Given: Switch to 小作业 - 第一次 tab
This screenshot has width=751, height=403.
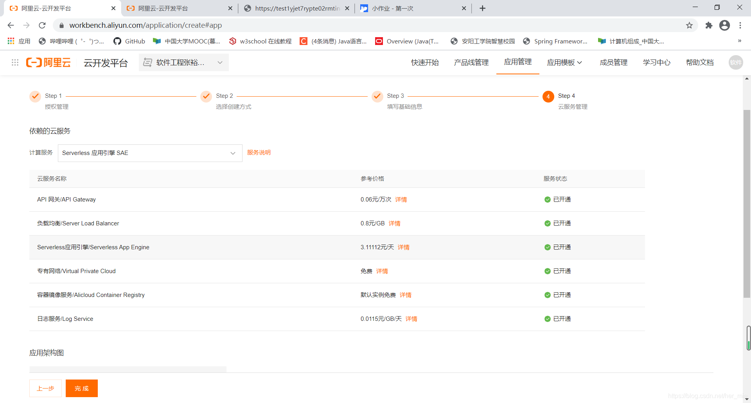Looking at the screenshot, I should pyautogui.click(x=413, y=8).
